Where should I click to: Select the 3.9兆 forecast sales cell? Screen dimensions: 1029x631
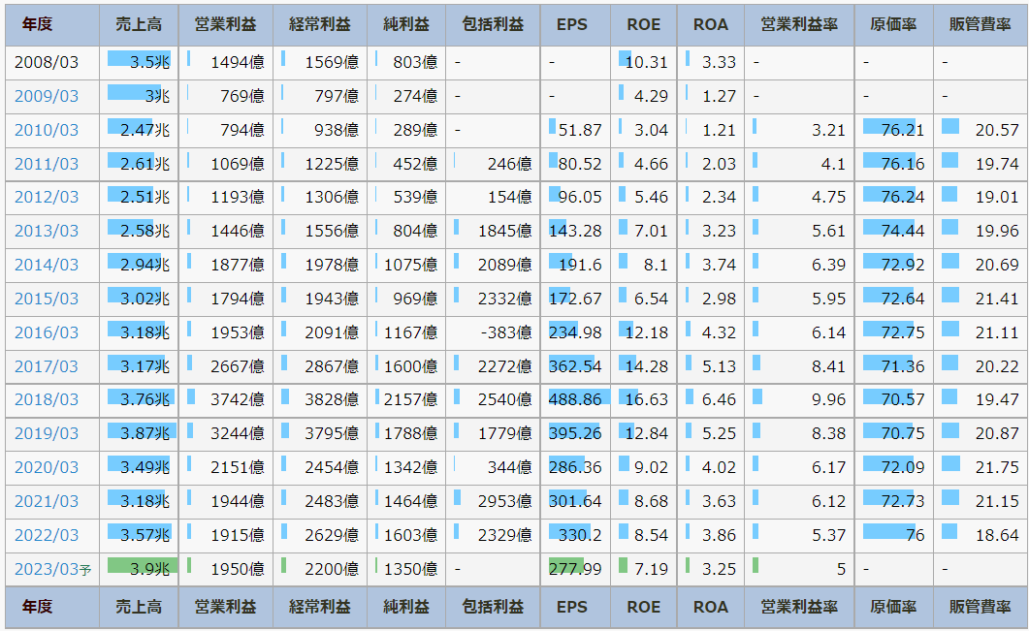click(139, 569)
